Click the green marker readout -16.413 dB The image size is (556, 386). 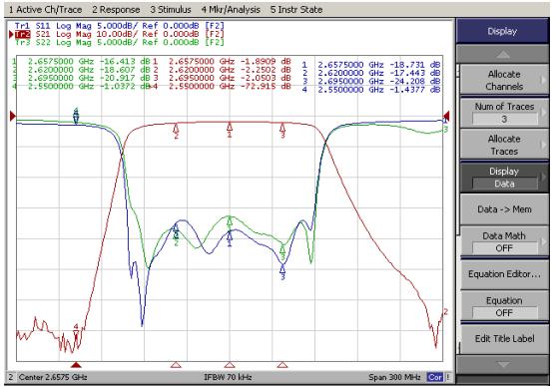tap(125, 61)
